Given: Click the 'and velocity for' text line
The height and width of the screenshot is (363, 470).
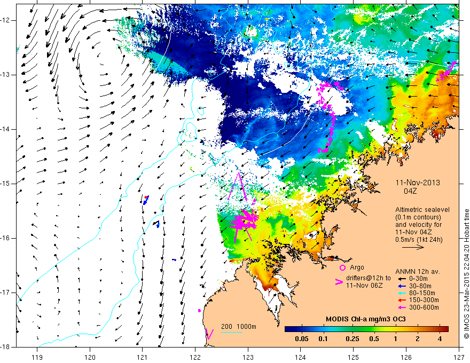Looking at the screenshot, I should (418, 225).
